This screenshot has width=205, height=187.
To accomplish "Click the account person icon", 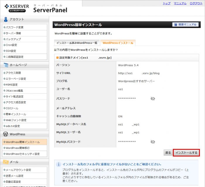I will tap(6, 19).
